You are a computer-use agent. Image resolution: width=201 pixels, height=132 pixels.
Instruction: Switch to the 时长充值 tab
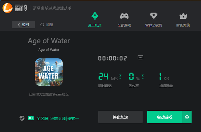click(183, 25)
